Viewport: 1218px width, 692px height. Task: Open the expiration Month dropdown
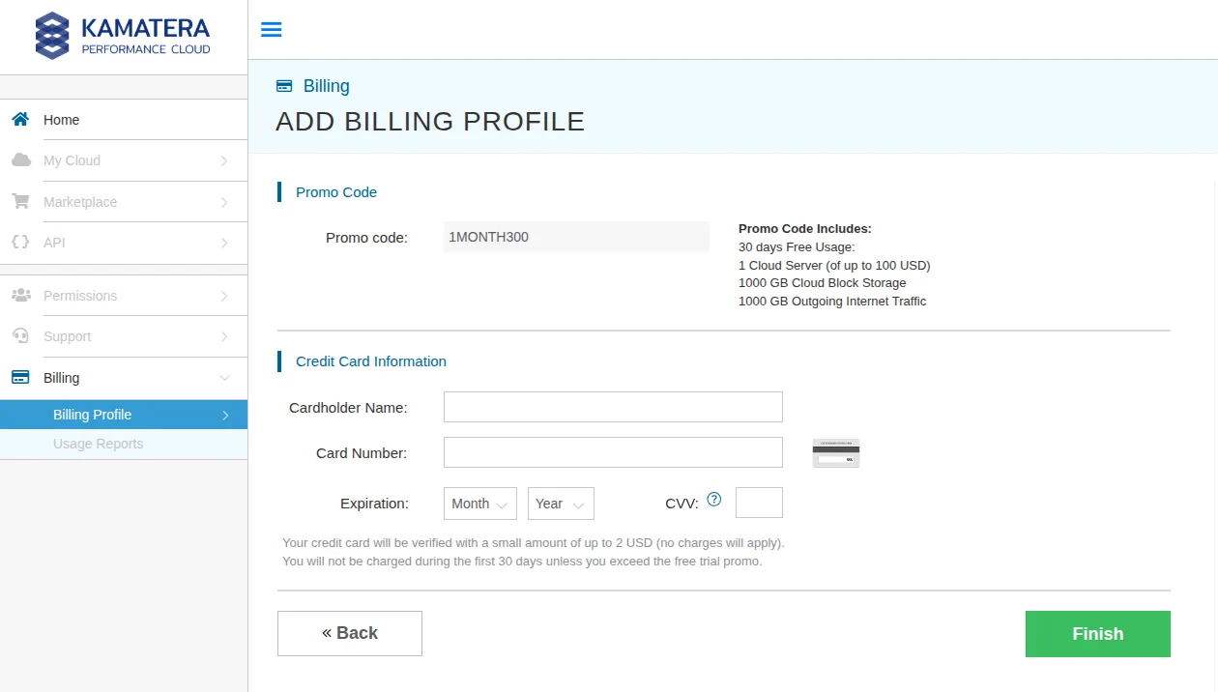480,504
